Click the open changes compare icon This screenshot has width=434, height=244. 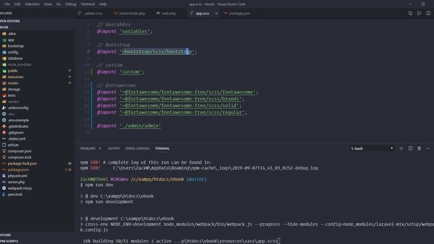coord(410,14)
